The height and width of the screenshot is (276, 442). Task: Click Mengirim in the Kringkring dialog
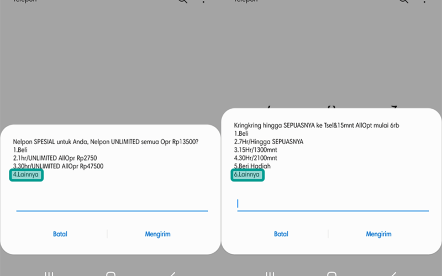(378, 234)
